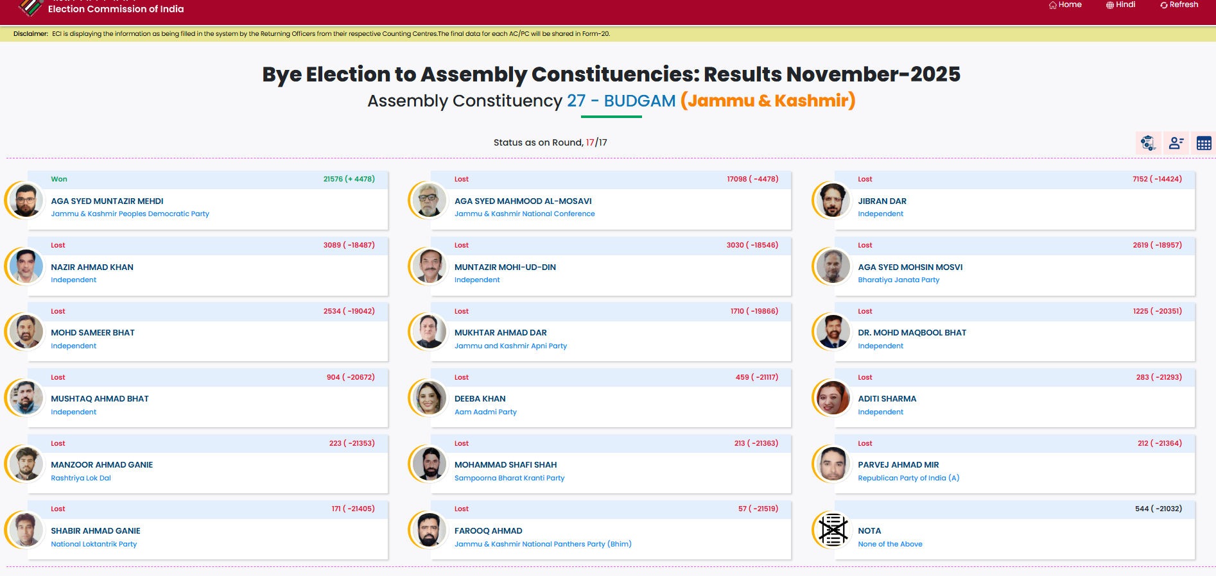The image size is (1216, 576).
Task: Switch language to Hindi
Action: (x=1120, y=4)
